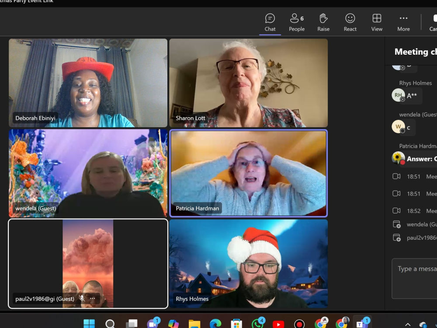Click the 'Meeting chat' panel heading
The width and height of the screenshot is (437, 328).
416,52
